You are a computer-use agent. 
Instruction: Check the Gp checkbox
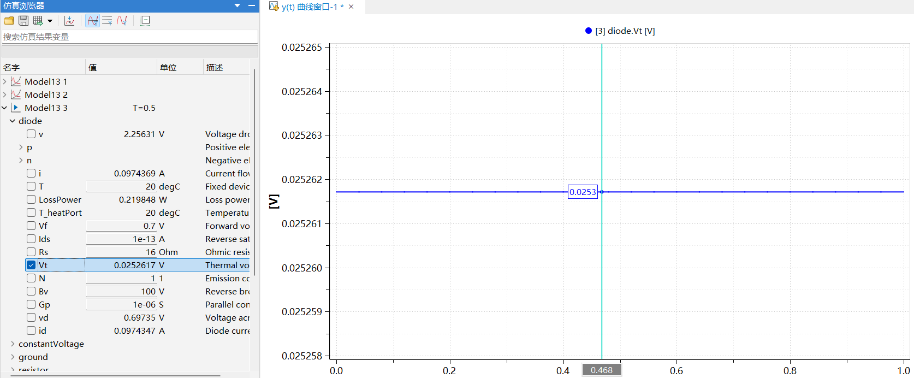31,304
